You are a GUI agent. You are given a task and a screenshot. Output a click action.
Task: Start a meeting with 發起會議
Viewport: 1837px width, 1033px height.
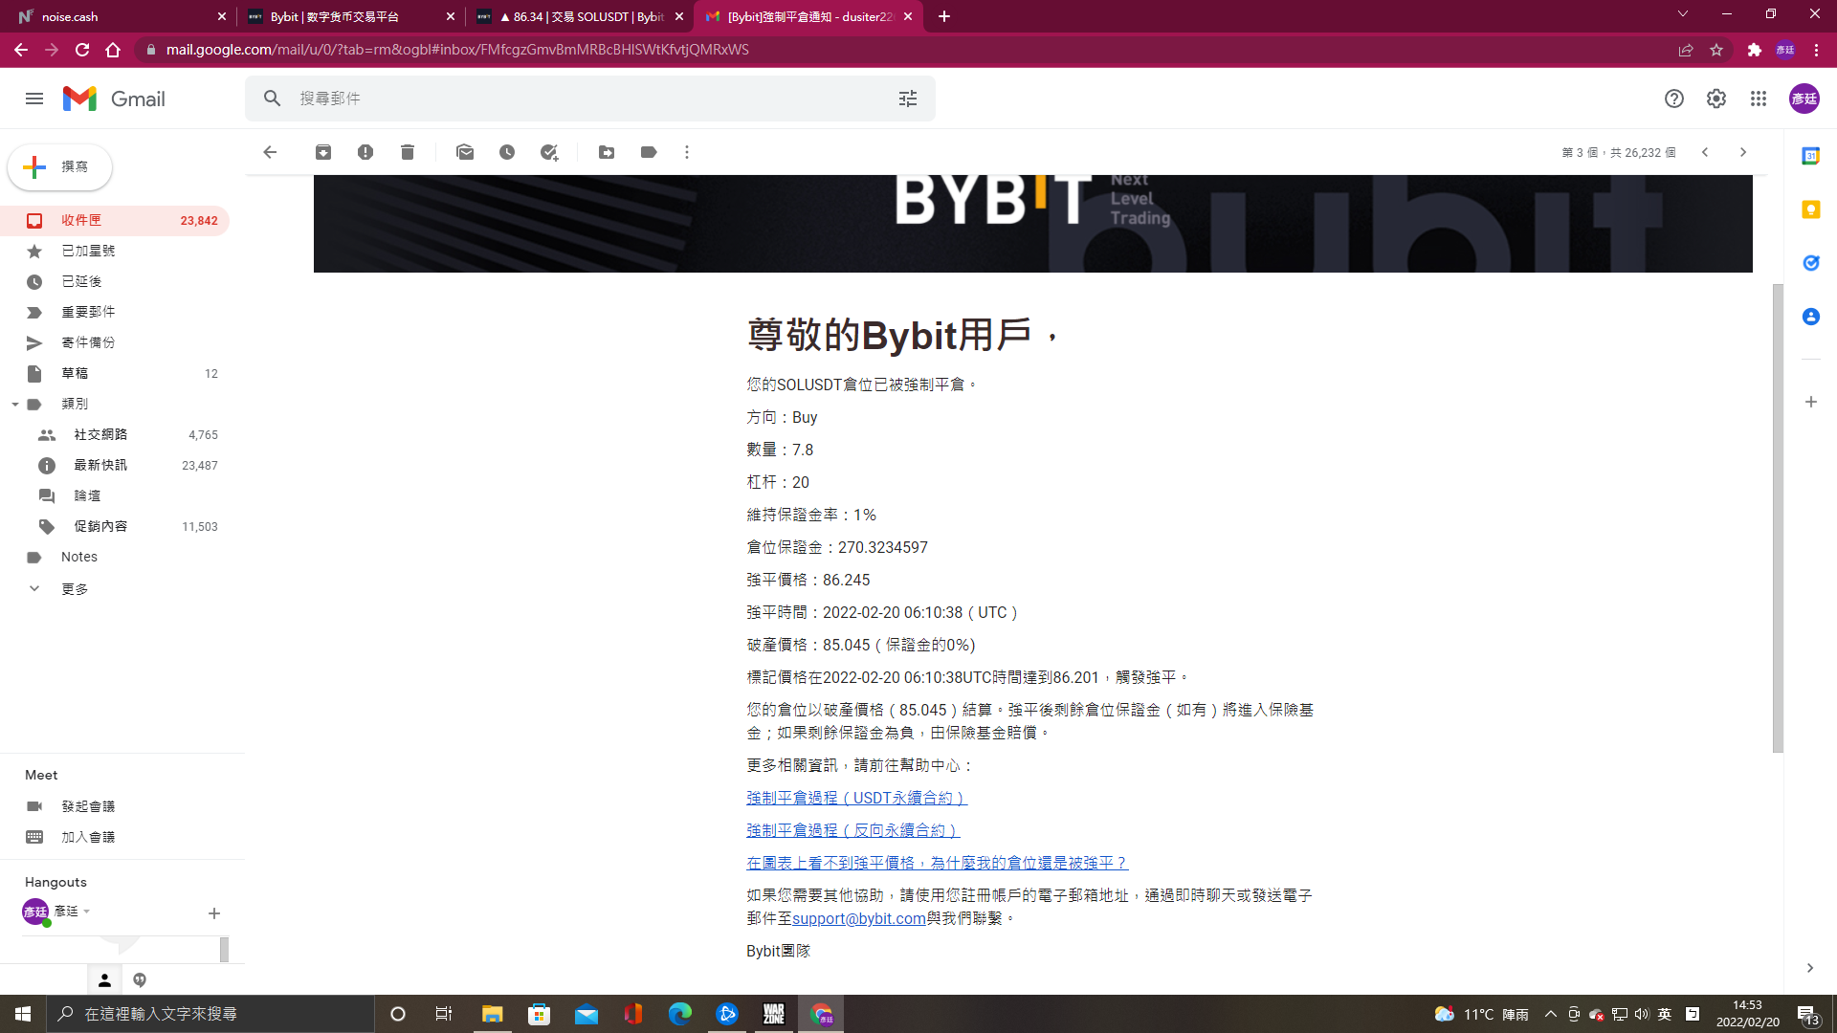[x=88, y=806]
